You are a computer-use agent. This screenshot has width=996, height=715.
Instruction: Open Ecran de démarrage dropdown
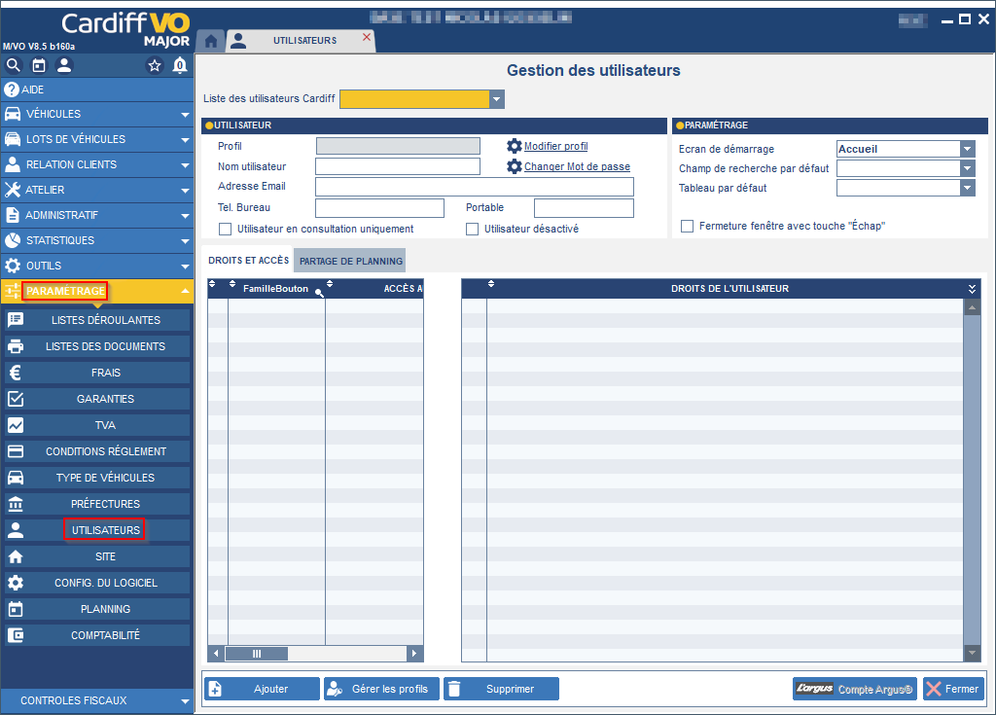[968, 150]
